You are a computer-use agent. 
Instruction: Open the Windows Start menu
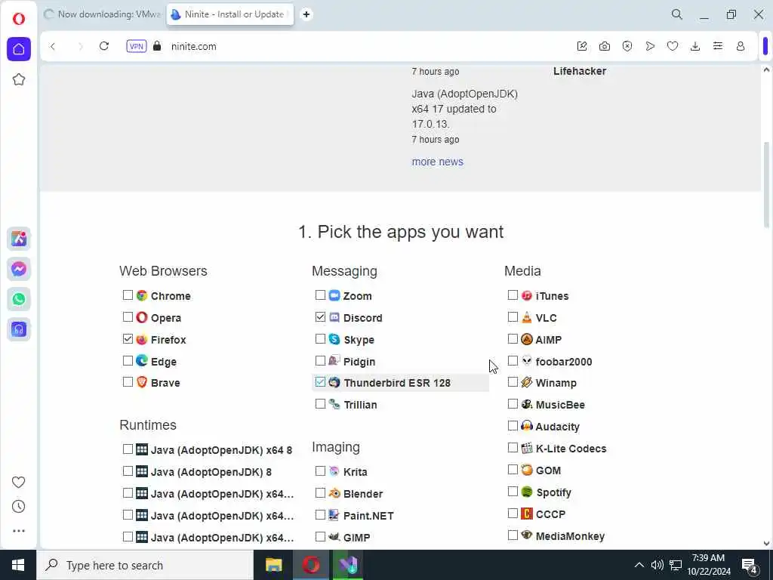pyautogui.click(x=18, y=565)
